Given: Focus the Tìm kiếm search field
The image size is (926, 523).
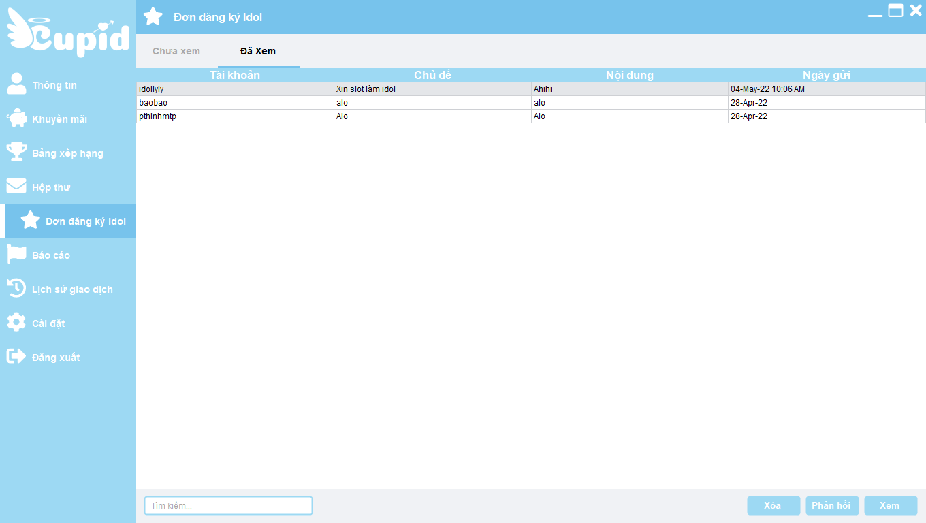Looking at the screenshot, I should point(228,505).
